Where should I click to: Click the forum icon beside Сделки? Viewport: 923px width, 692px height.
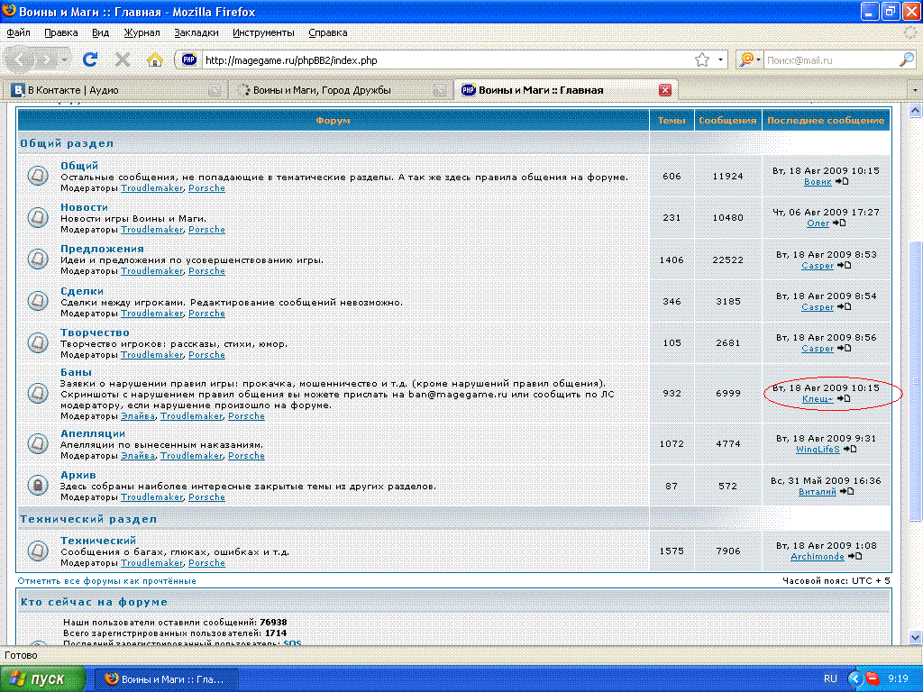coord(38,301)
